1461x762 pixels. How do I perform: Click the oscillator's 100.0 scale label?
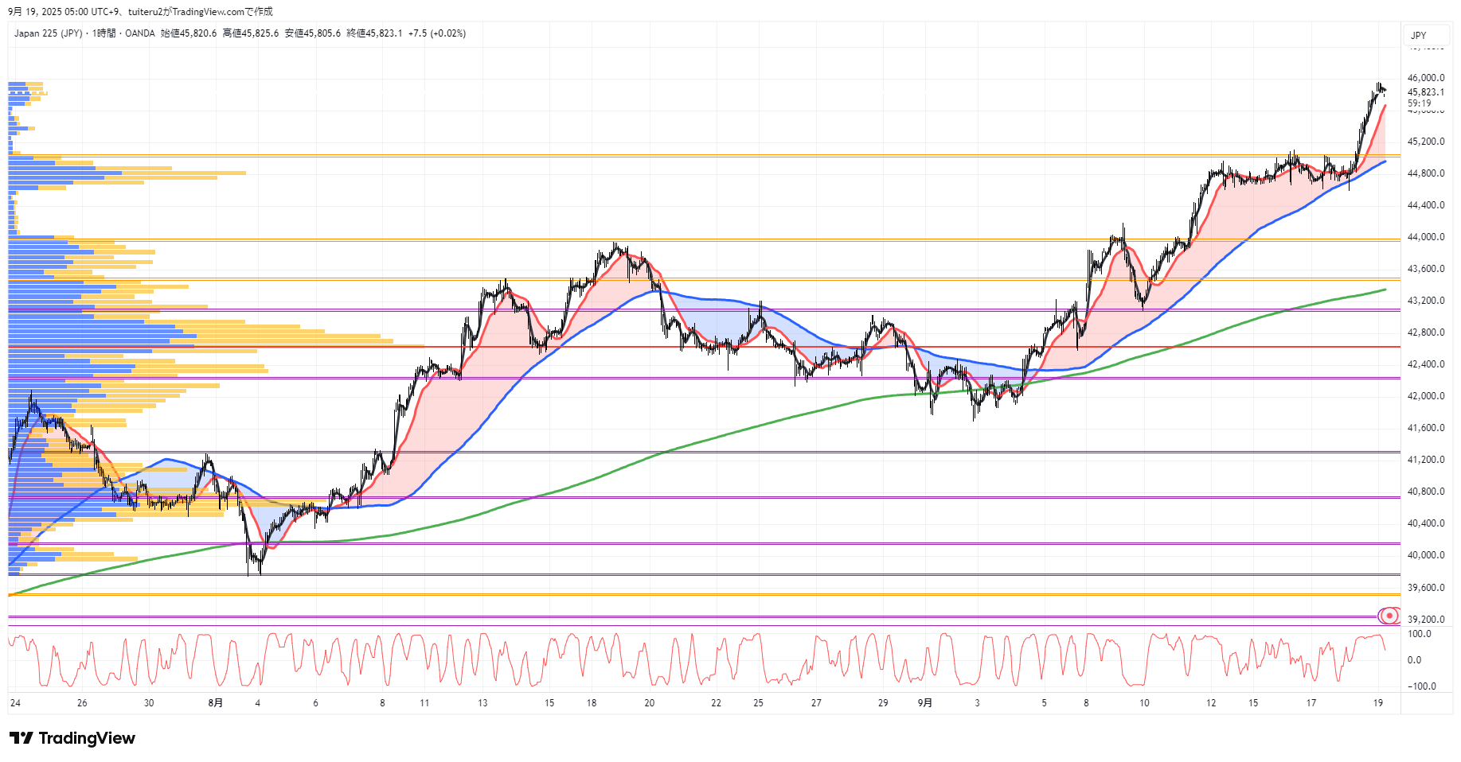[x=1419, y=634]
